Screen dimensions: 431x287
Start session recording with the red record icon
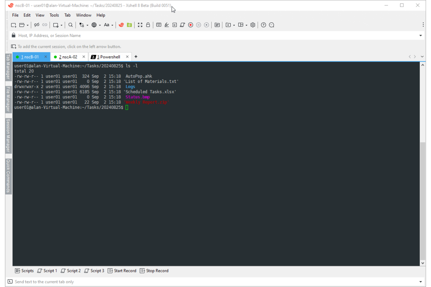tap(190, 25)
